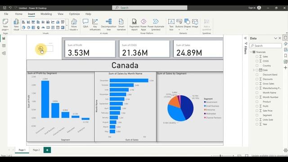Open the File menu
This screenshot has height=162, width=288.
(x=6, y=14)
